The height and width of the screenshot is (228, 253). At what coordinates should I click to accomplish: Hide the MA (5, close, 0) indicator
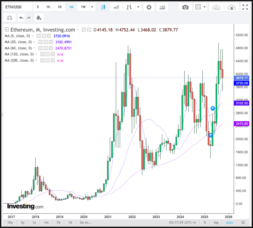pos(38,36)
